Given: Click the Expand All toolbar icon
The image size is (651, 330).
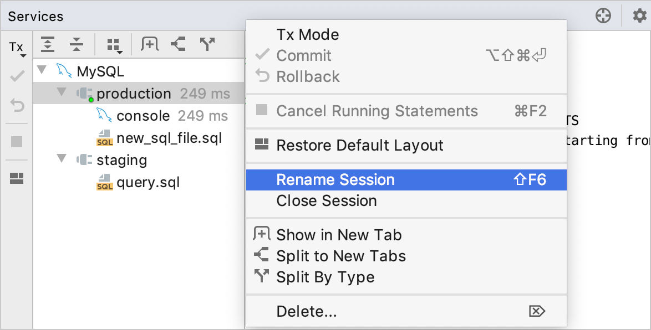Looking at the screenshot, I should tap(48, 44).
